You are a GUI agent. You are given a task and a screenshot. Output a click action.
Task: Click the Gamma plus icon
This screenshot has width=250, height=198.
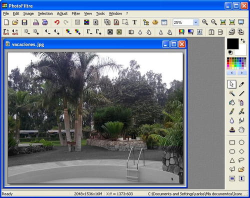pos(98,32)
